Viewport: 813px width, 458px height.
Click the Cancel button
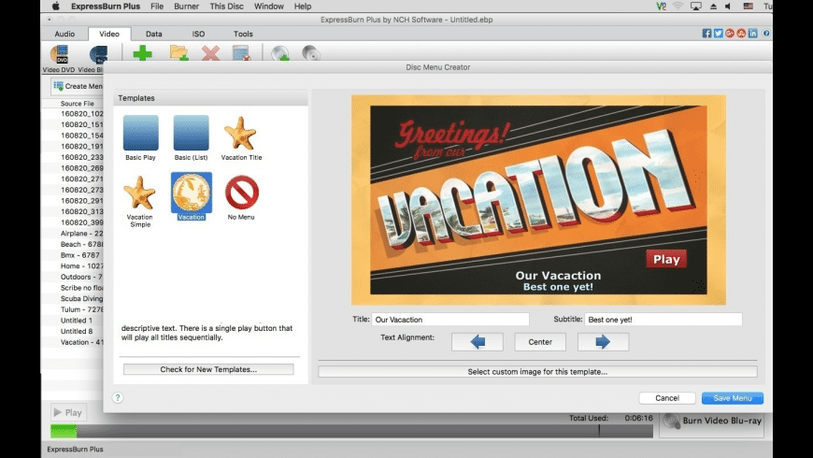click(x=667, y=398)
